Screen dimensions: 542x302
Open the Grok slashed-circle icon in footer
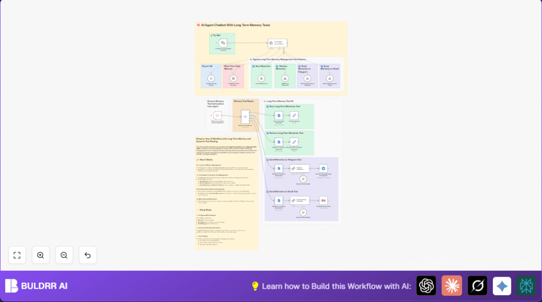click(x=477, y=286)
